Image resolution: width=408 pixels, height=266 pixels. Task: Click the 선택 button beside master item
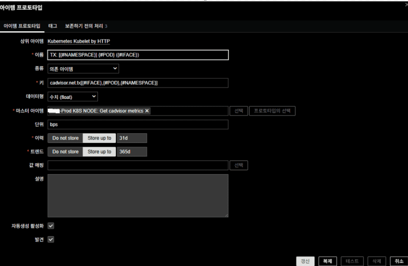(x=239, y=111)
